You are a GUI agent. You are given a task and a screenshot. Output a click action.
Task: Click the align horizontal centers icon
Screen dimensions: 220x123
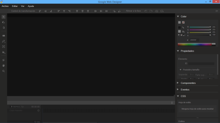click(x=64, y=11)
